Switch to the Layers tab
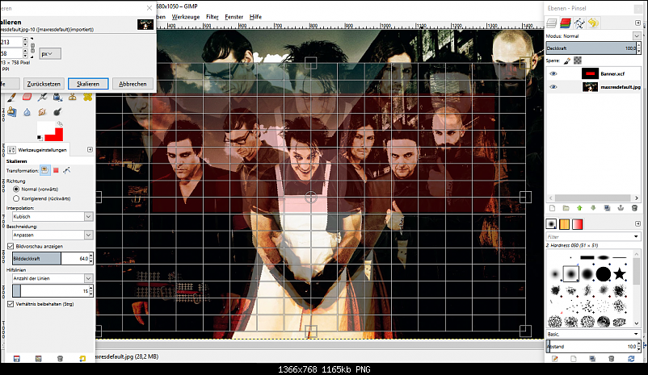The width and height of the screenshot is (648, 375). (x=552, y=23)
